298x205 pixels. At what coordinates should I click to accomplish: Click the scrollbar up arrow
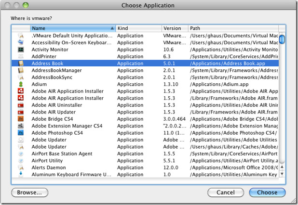coord(282,167)
